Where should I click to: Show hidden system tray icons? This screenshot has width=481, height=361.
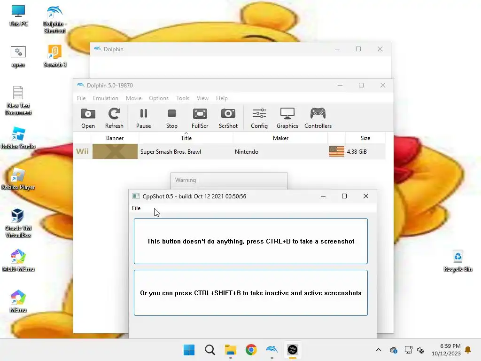pos(379,350)
